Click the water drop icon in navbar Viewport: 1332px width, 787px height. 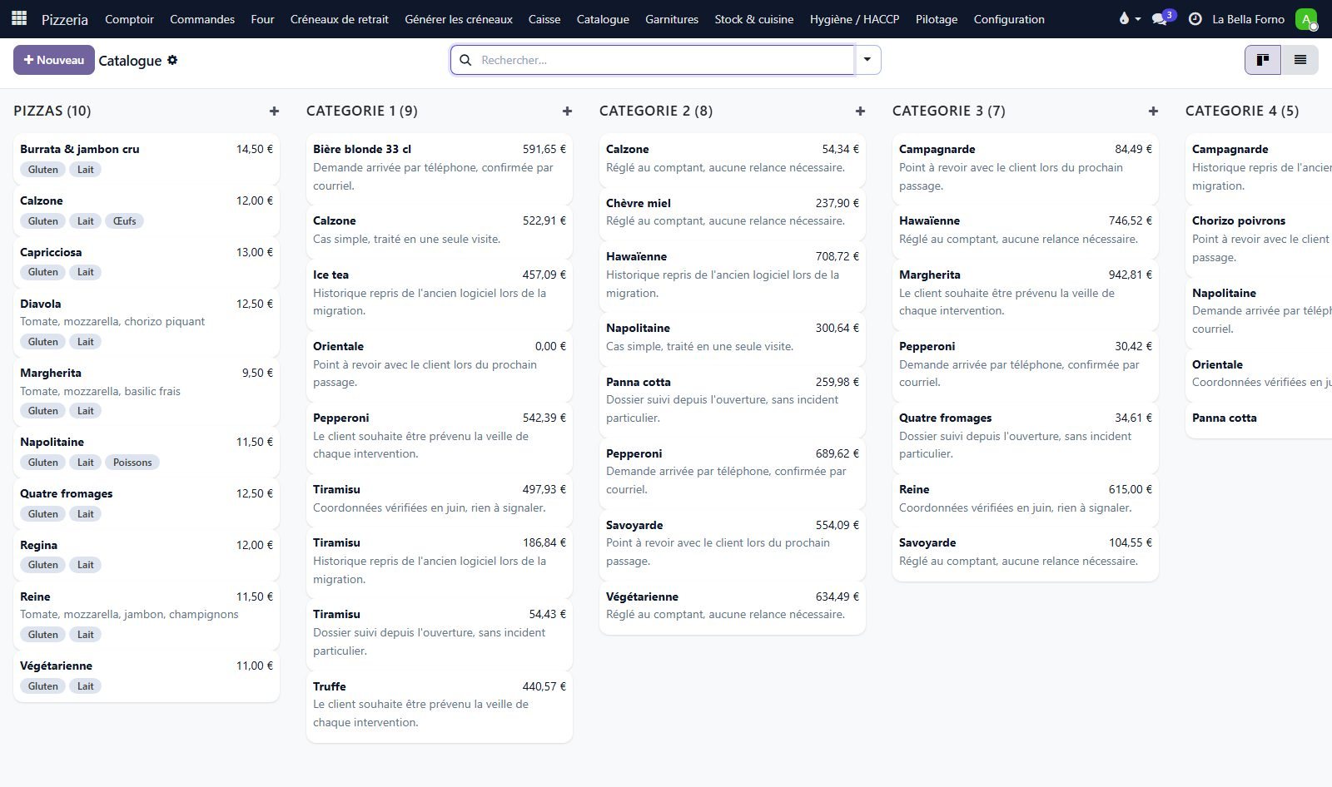(1129, 18)
